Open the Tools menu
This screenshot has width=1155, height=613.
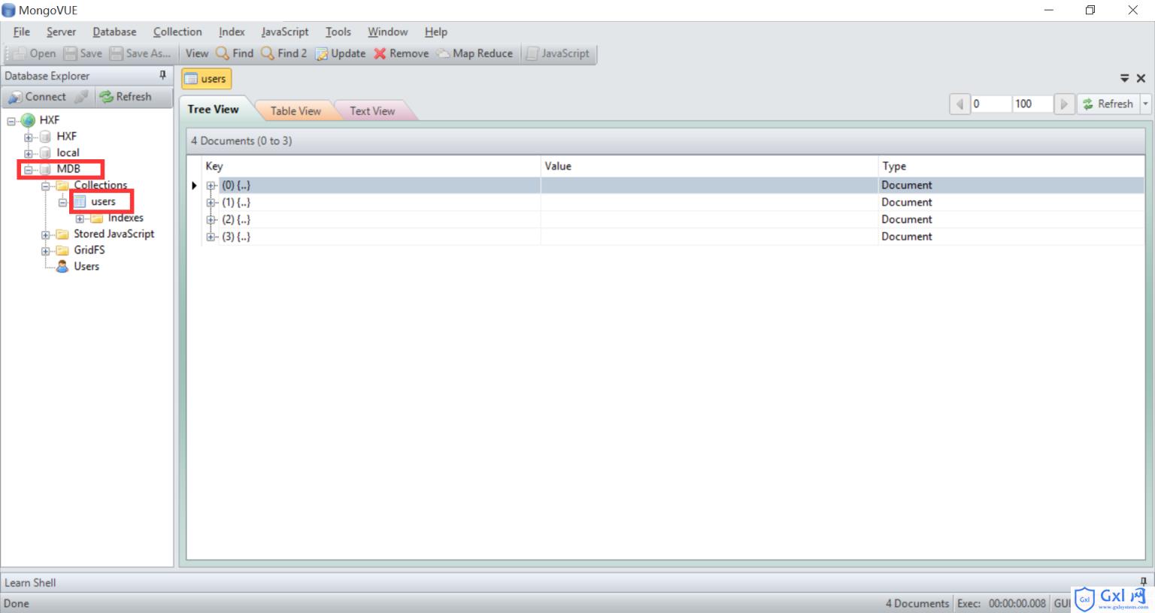pyautogui.click(x=338, y=32)
